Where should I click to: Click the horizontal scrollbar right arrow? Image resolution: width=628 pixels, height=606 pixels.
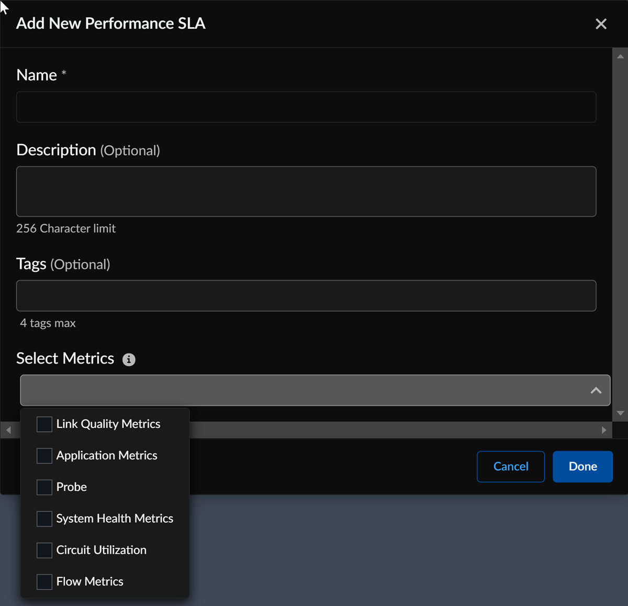(604, 430)
